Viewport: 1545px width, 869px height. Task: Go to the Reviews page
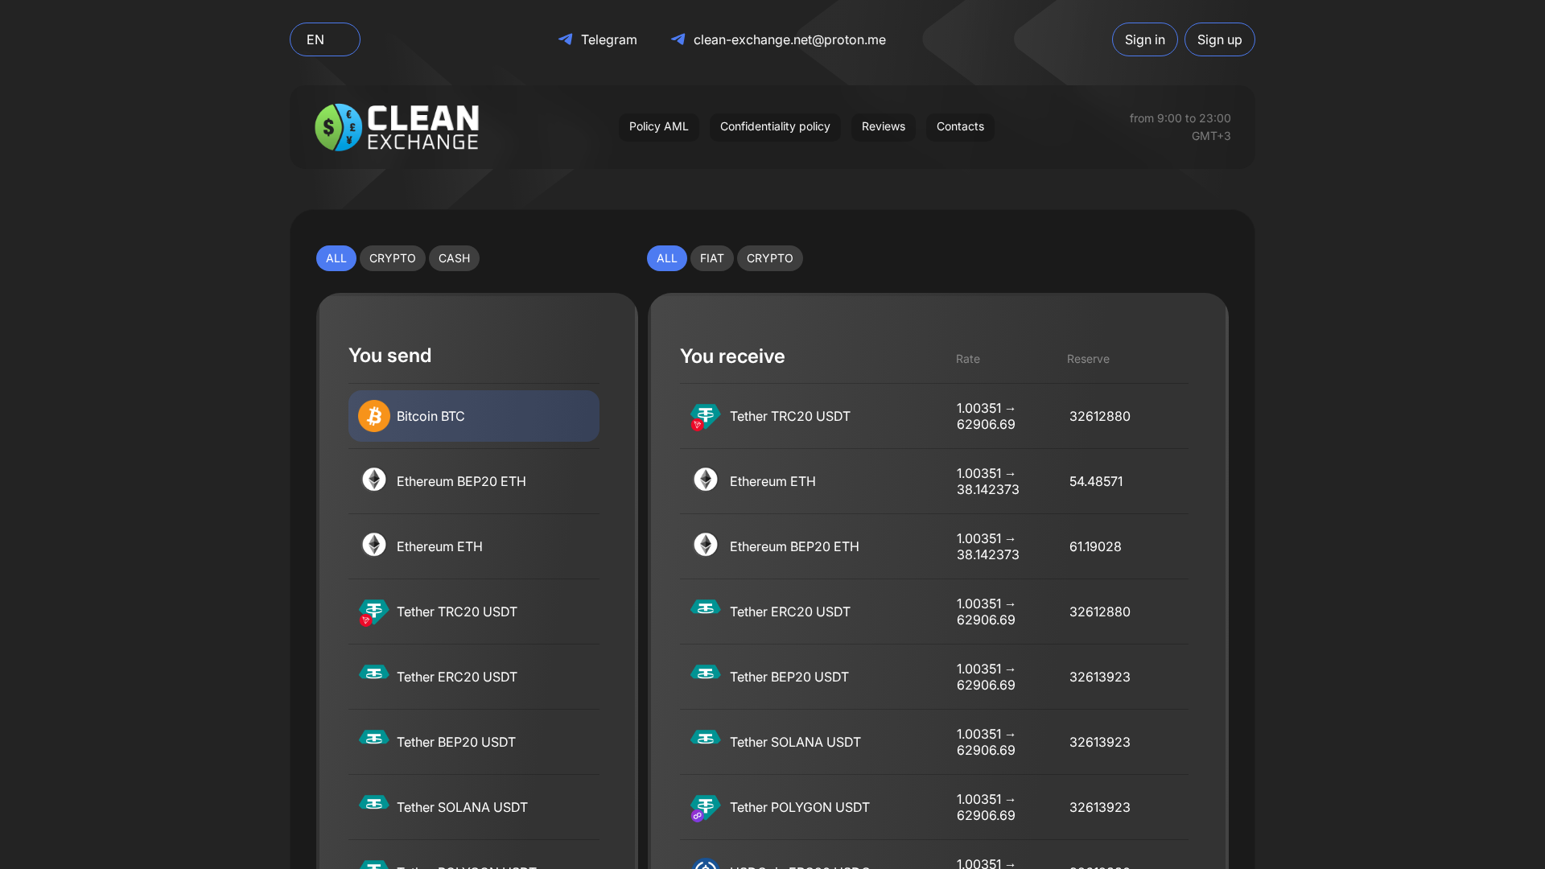pyautogui.click(x=883, y=127)
